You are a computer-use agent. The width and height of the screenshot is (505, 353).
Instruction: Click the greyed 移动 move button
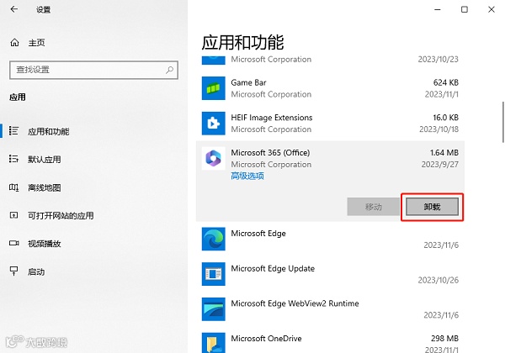[x=373, y=207]
